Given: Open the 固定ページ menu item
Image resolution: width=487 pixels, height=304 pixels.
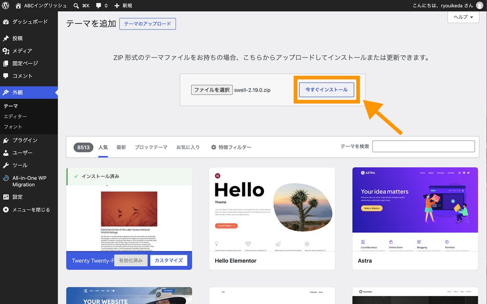Looking at the screenshot, I should coord(29,63).
